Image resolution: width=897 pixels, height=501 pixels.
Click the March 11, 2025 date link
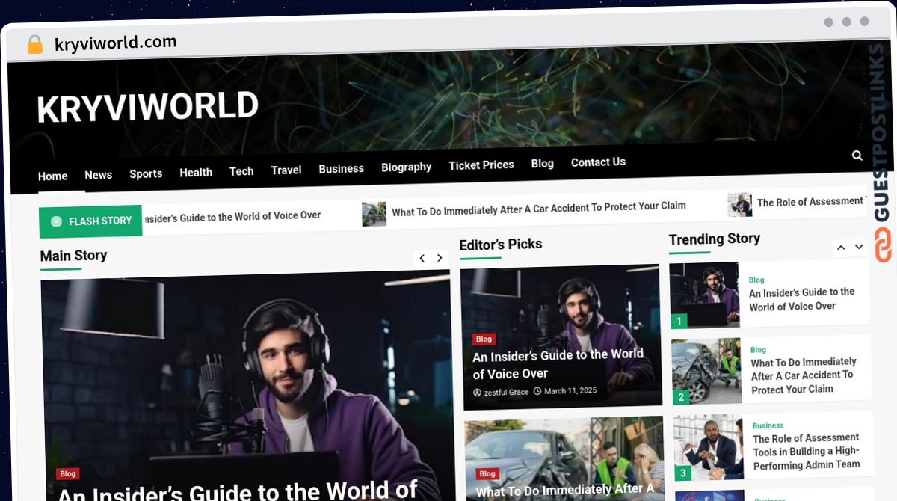[570, 391]
